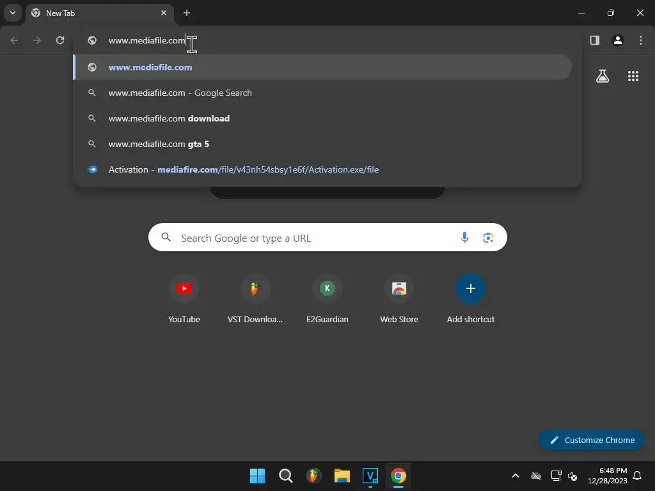Open the YouTube shortcut
This screenshot has height=491, width=655.
tap(184, 299)
